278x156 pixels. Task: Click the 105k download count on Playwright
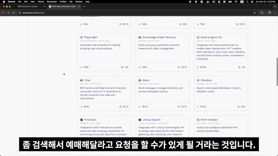click(x=86, y=67)
